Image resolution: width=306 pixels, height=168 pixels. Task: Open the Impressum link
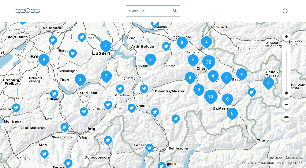pyautogui.click(x=276, y=158)
